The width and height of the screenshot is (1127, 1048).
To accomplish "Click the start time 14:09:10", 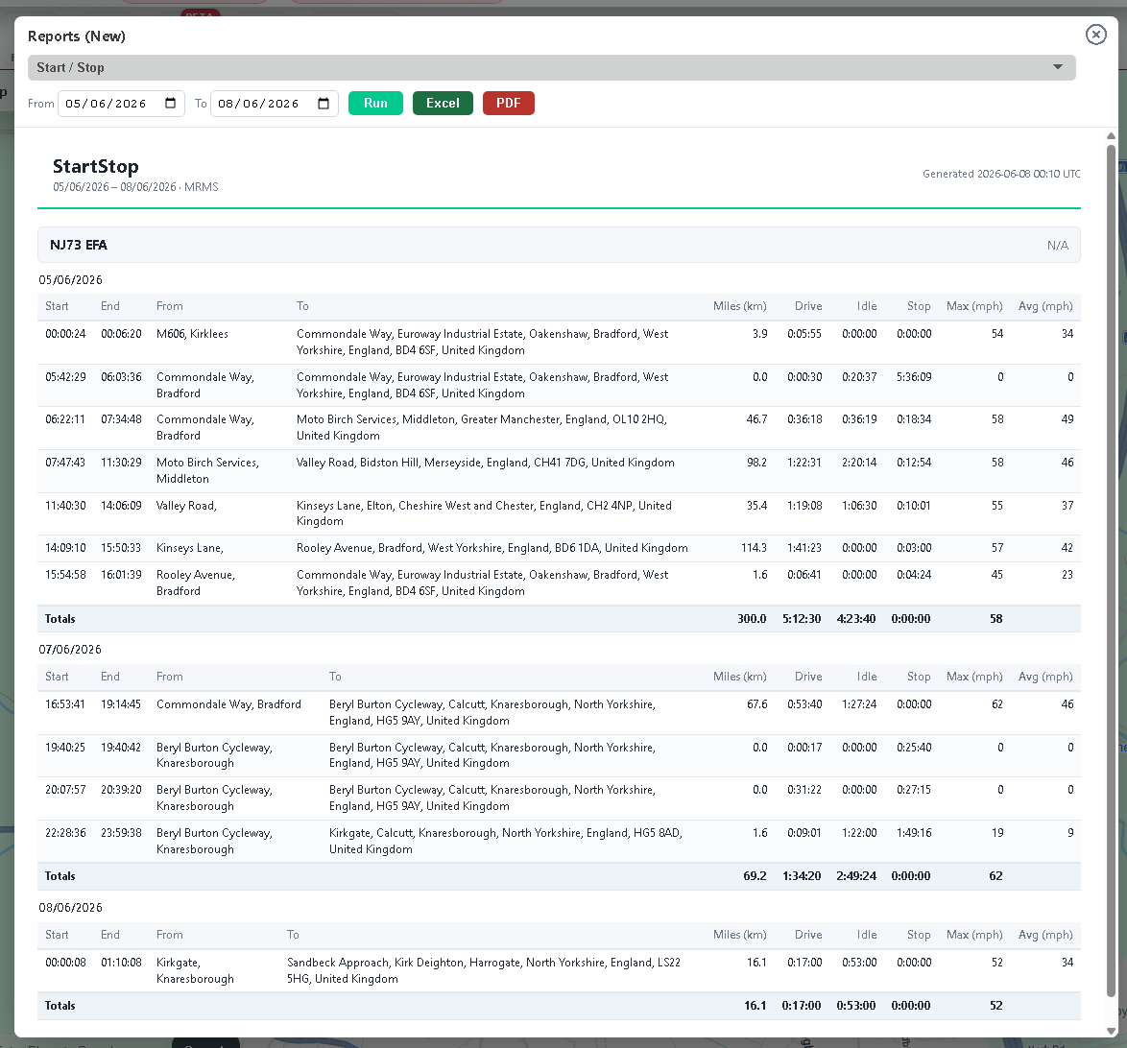I will 65,548.
